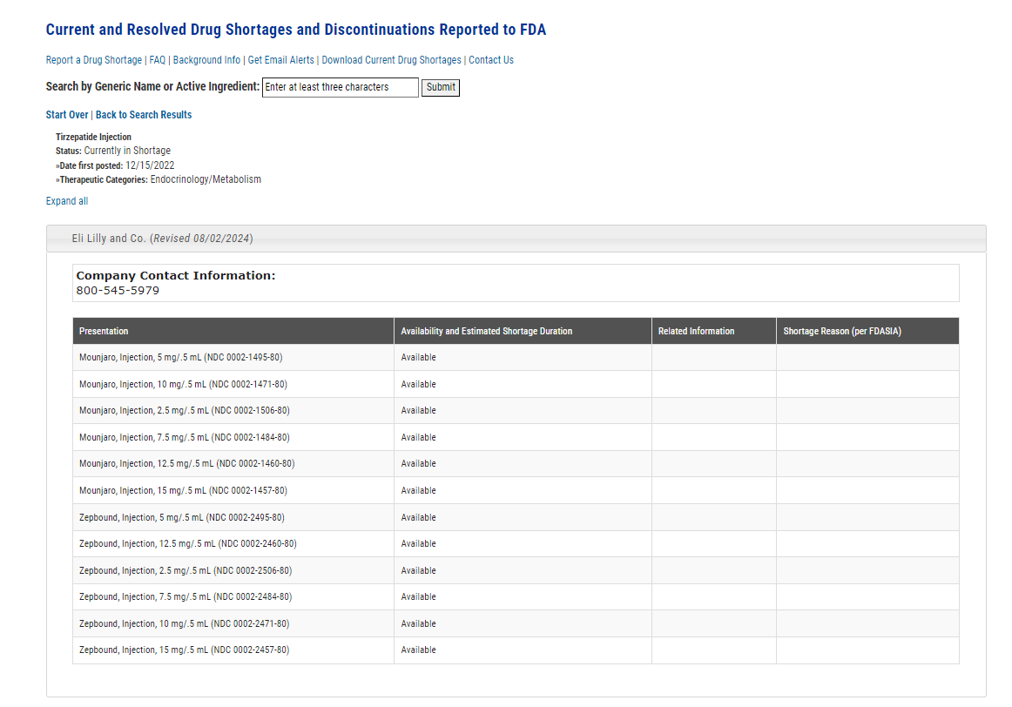The height and width of the screenshot is (707, 1012).
Task: Click the Availability and Estimated Shortage Duration header
Action: [x=486, y=331]
